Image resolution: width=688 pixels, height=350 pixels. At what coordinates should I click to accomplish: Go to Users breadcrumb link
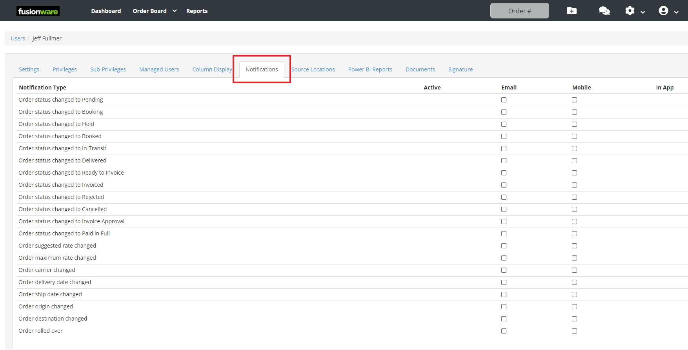[18, 38]
